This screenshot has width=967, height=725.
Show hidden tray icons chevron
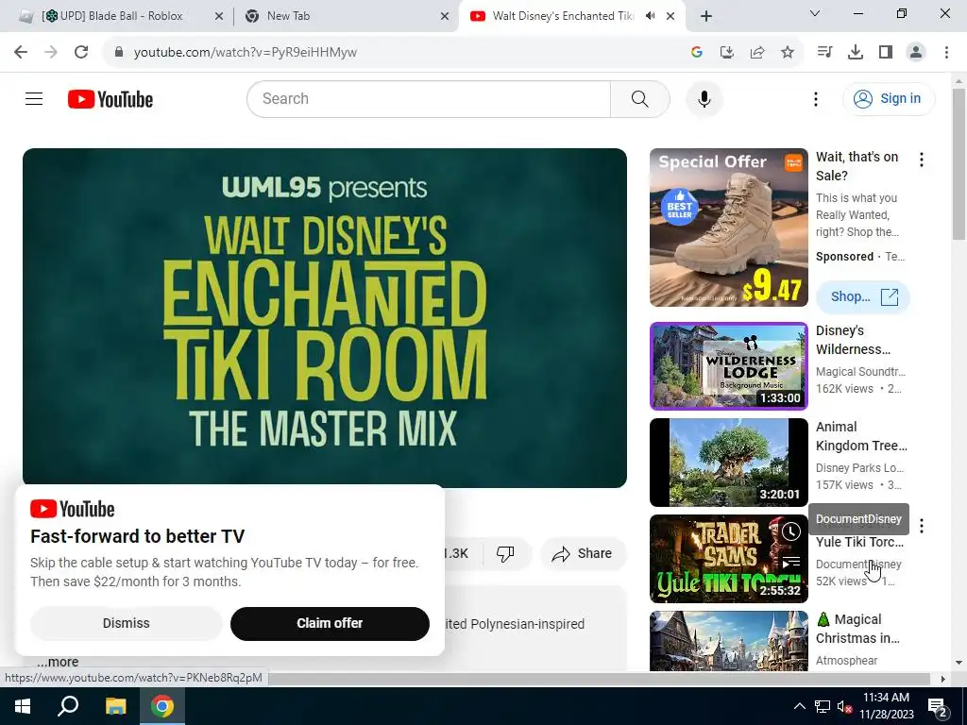(799, 706)
